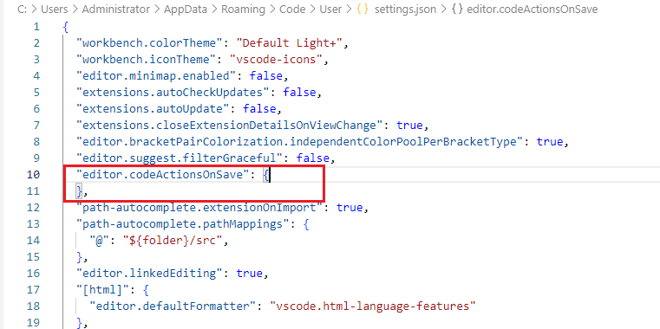
Task: Click line number 17 in the gutter
Action: pyautogui.click(x=33, y=290)
